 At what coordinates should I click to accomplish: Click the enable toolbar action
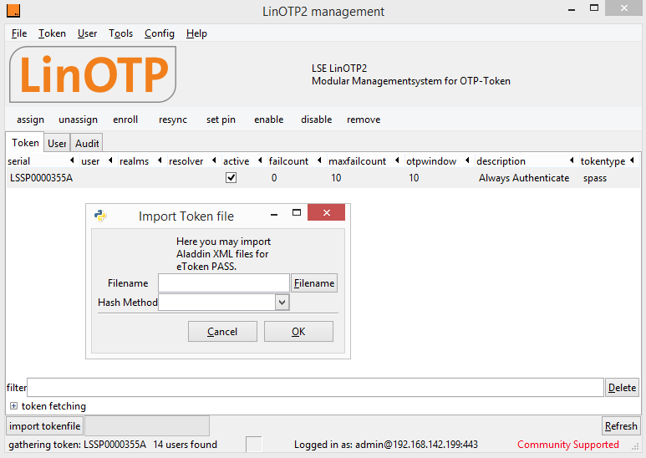[268, 120]
